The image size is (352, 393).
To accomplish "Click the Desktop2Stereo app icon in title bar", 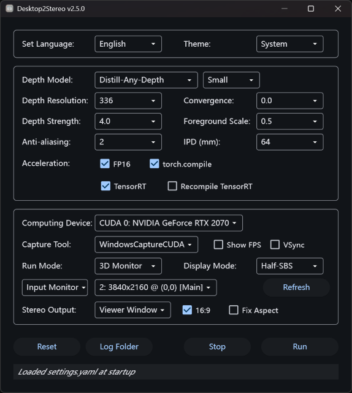I will coord(10,9).
